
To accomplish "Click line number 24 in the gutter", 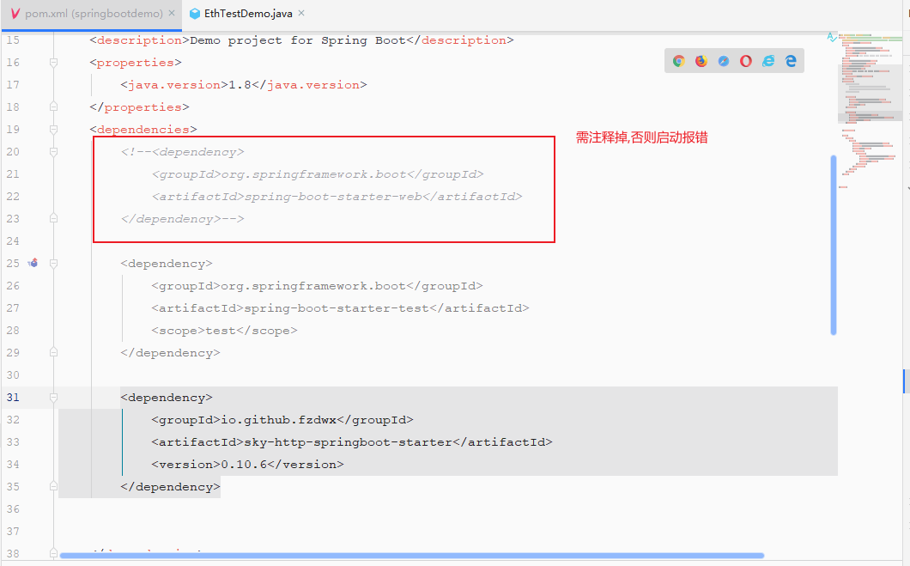I will 13,240.
